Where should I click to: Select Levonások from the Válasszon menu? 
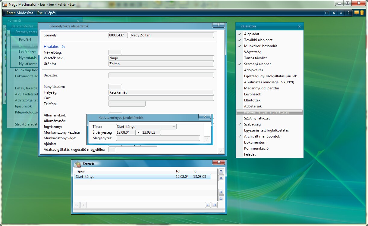pyautogui.click(x=253, y=94)
